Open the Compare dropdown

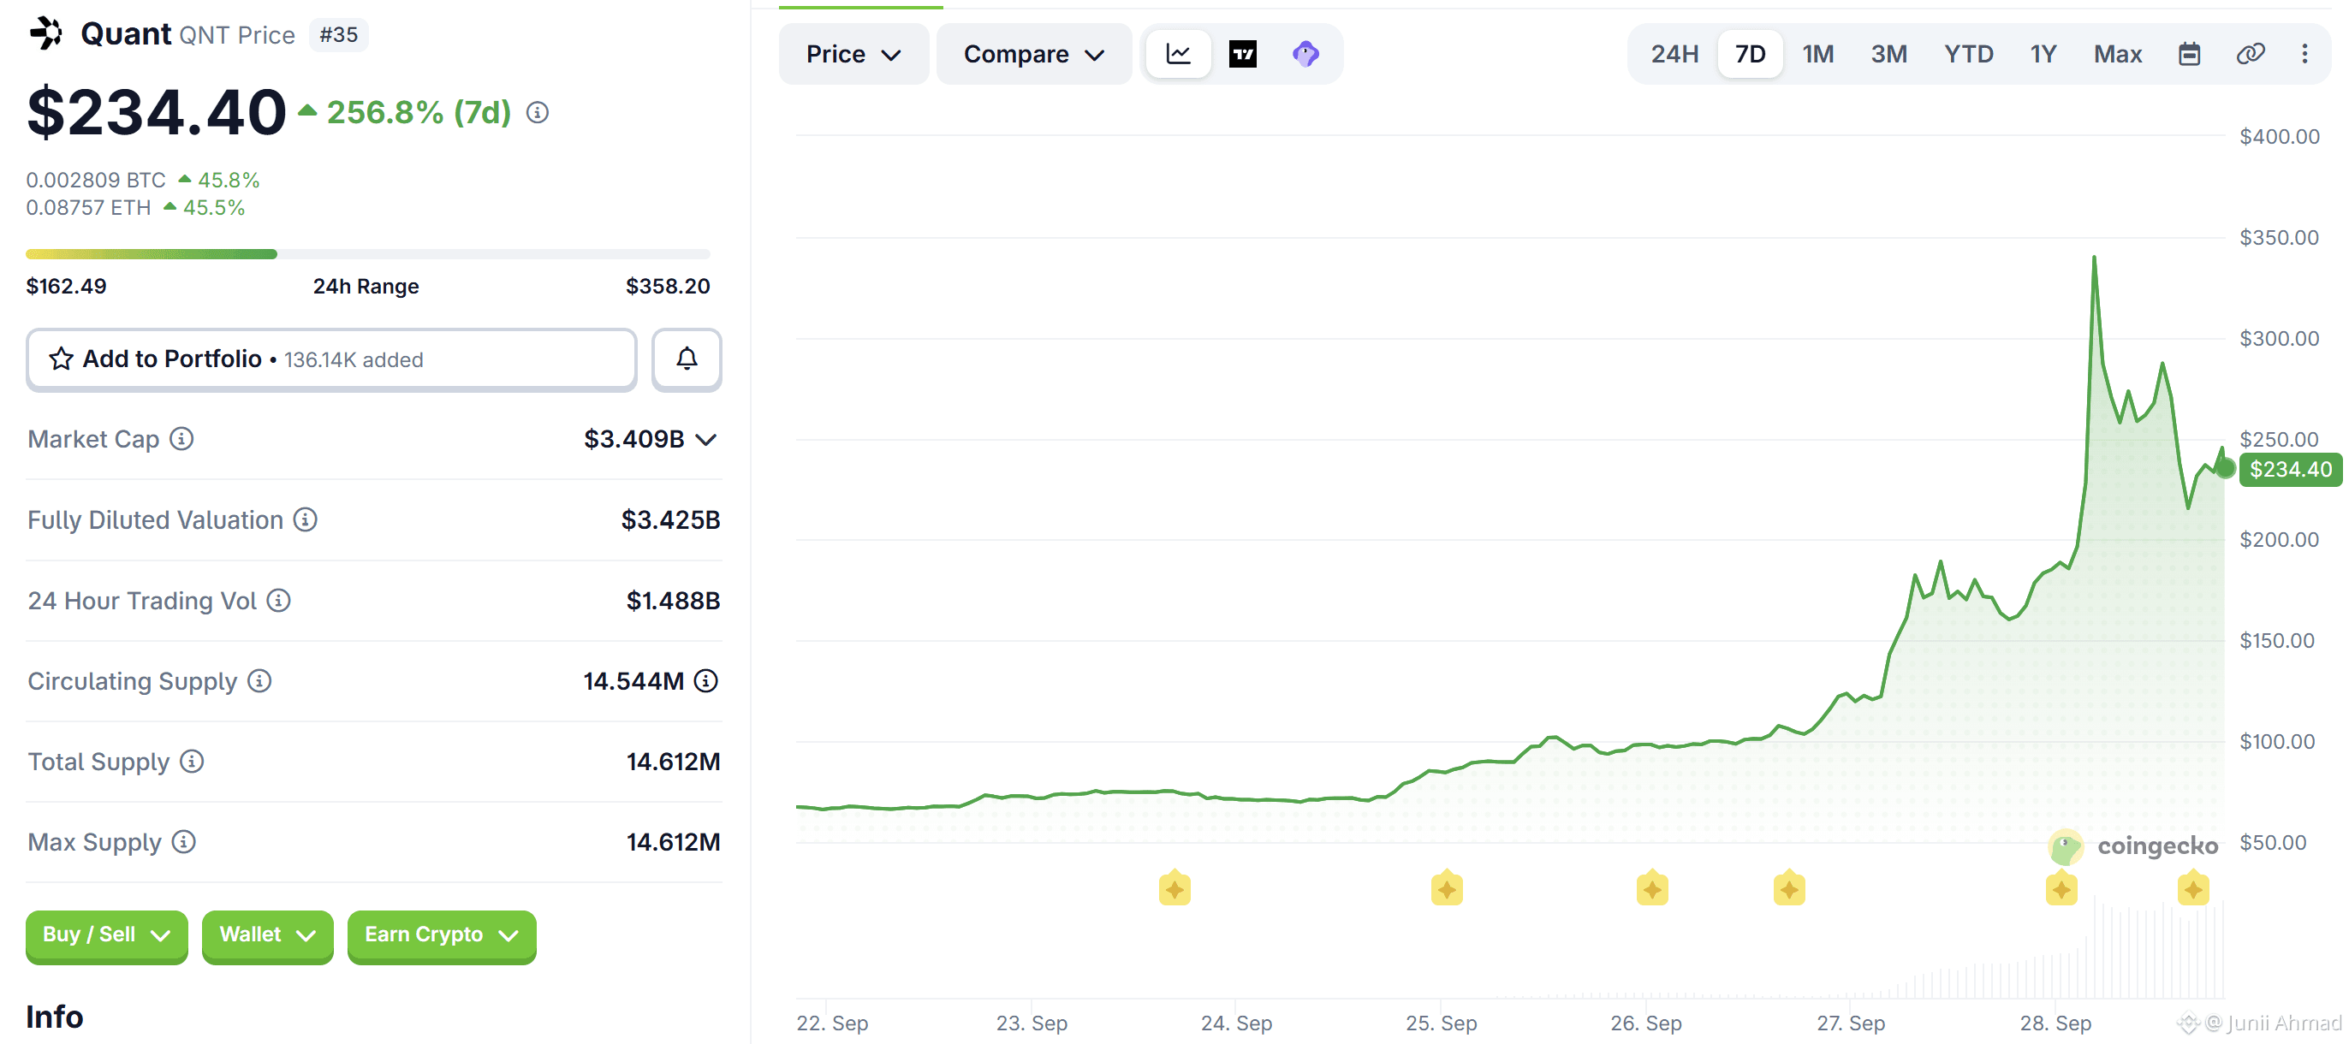pyautogui.click(x=1033, y=55)
